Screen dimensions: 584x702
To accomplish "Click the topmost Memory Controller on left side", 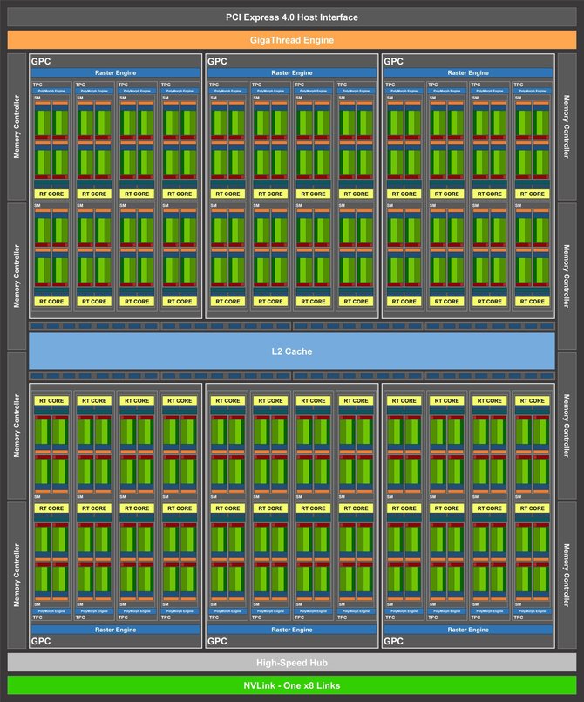I will click(x=17, y=126).
